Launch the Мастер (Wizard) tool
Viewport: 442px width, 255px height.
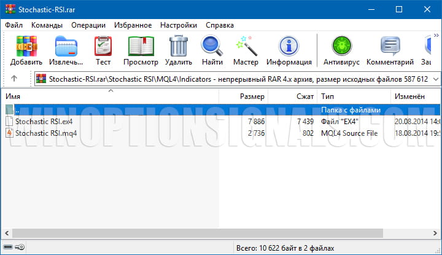point(246,50)
